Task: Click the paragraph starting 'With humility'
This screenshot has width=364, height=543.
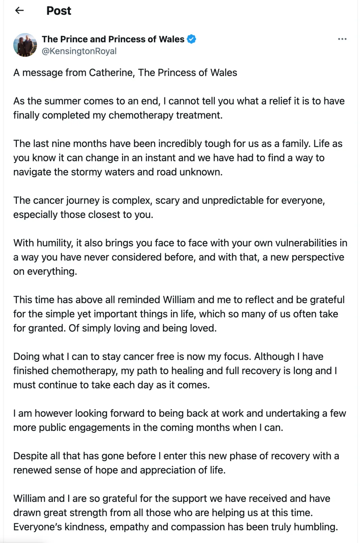Action: [x=180, y=257]
